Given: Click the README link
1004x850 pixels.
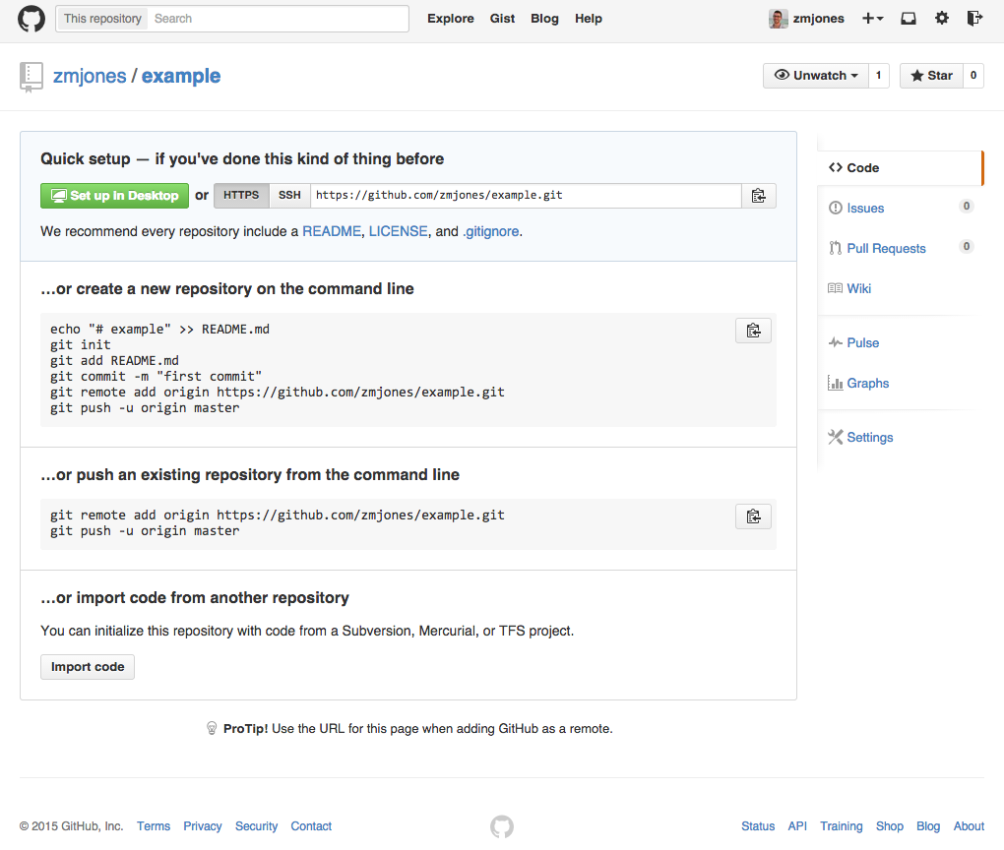Looking at the screenshot, I should pos(332,232).
